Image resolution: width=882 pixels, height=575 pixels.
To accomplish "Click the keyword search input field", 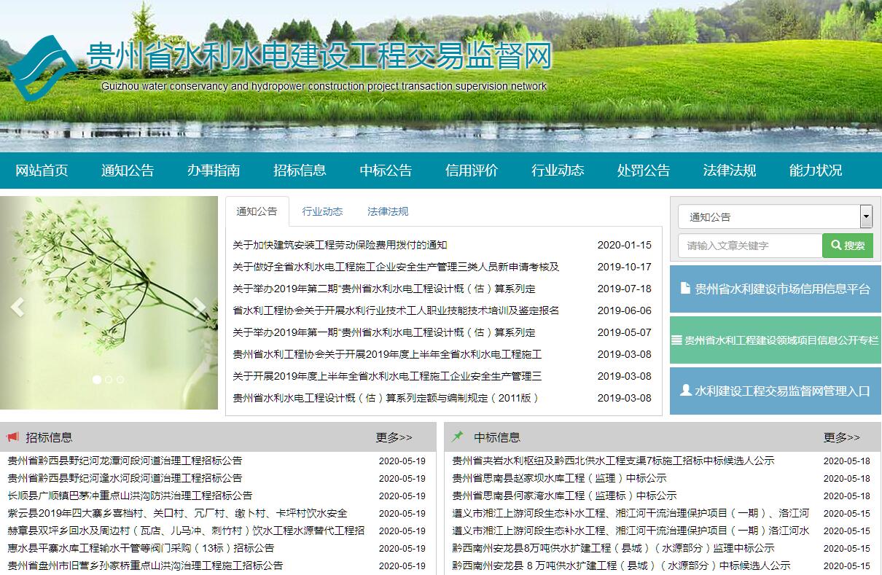I will tap(750, 246).
